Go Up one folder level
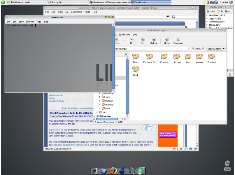 131,40
